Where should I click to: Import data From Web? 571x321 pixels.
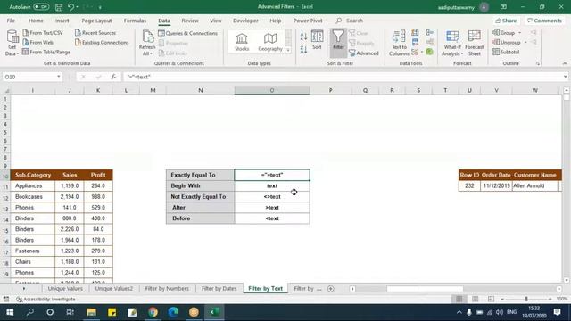[37, 42]
